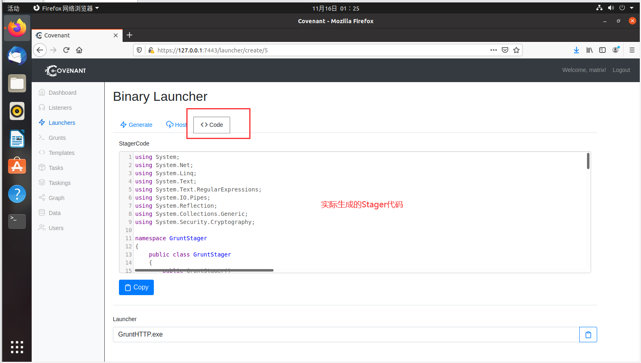
Task: Launch Terminal from the Ubuntu dock
Action: [x=17, y=222]
